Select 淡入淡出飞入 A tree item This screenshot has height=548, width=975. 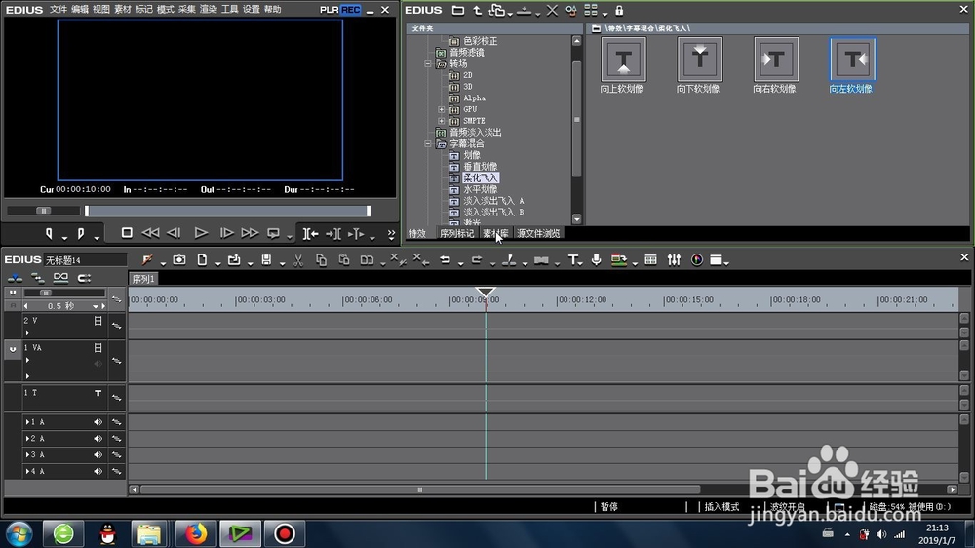pos(493,201)
